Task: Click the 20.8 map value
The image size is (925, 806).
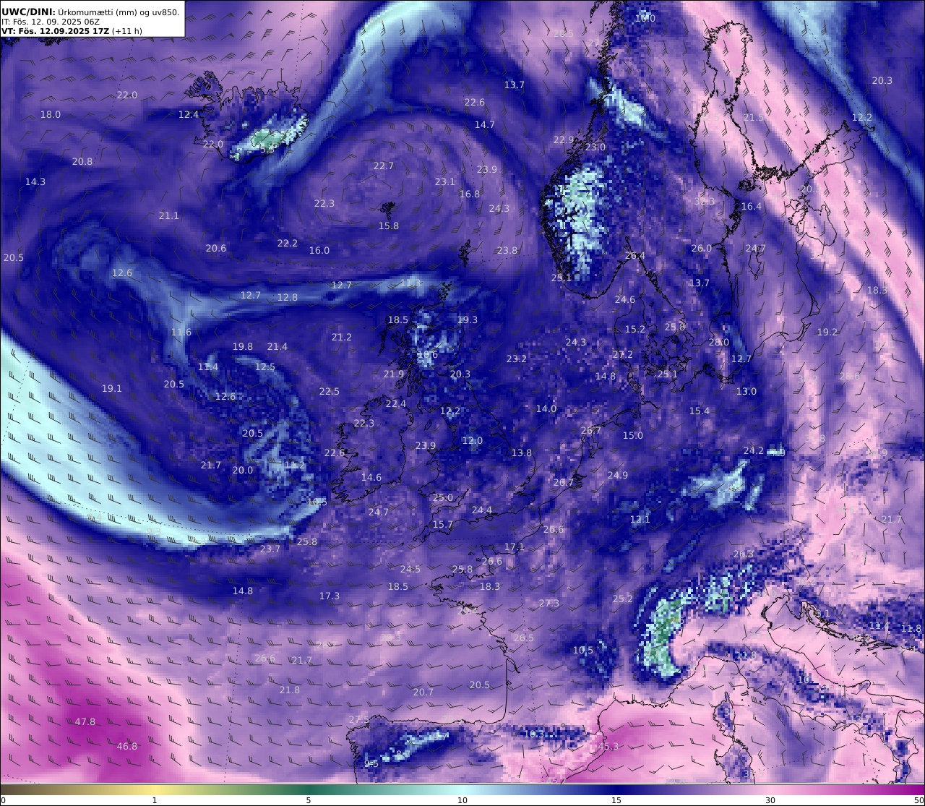Action: (x=82, y=162)
